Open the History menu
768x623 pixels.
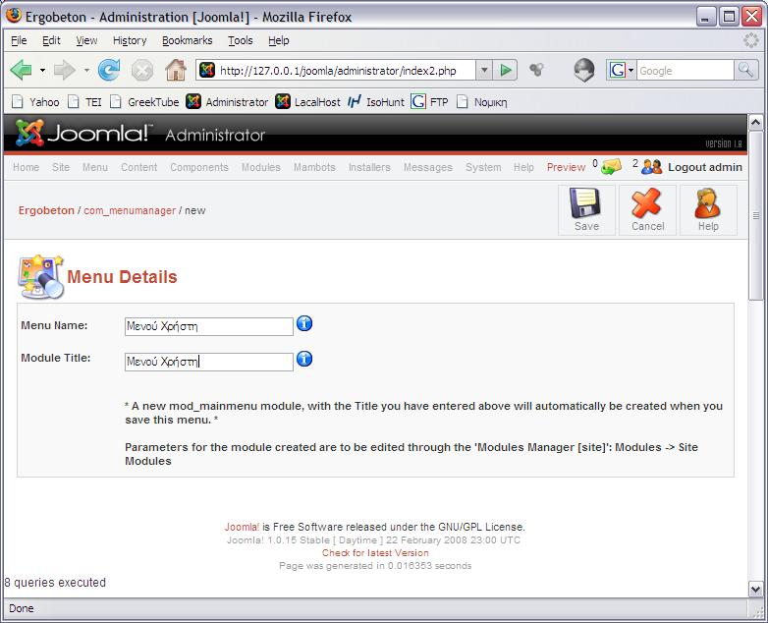click(130, 40)
